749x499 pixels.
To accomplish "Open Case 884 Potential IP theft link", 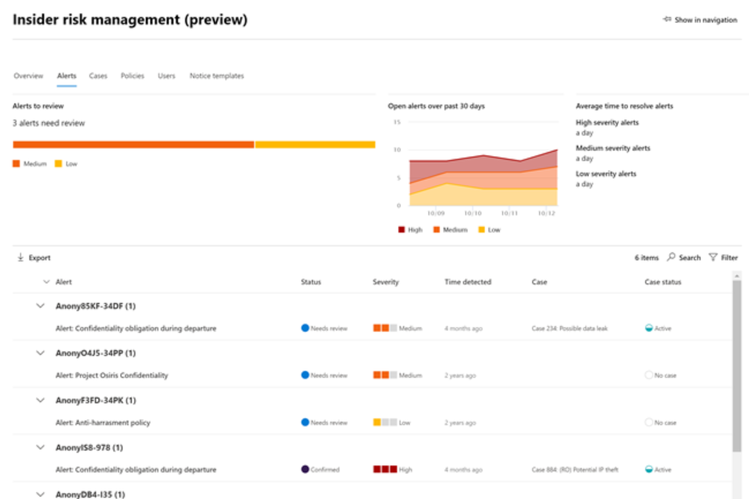I will tap(574, 469).
